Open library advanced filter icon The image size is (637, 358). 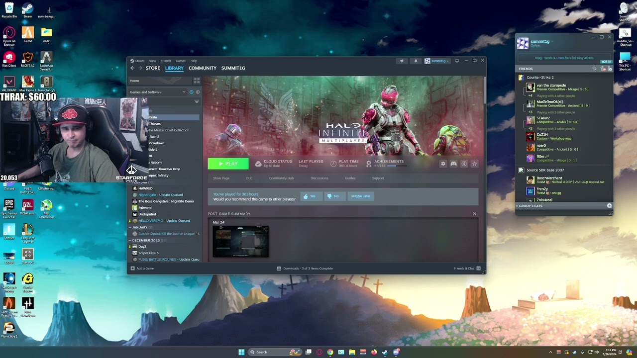(197, 101)
